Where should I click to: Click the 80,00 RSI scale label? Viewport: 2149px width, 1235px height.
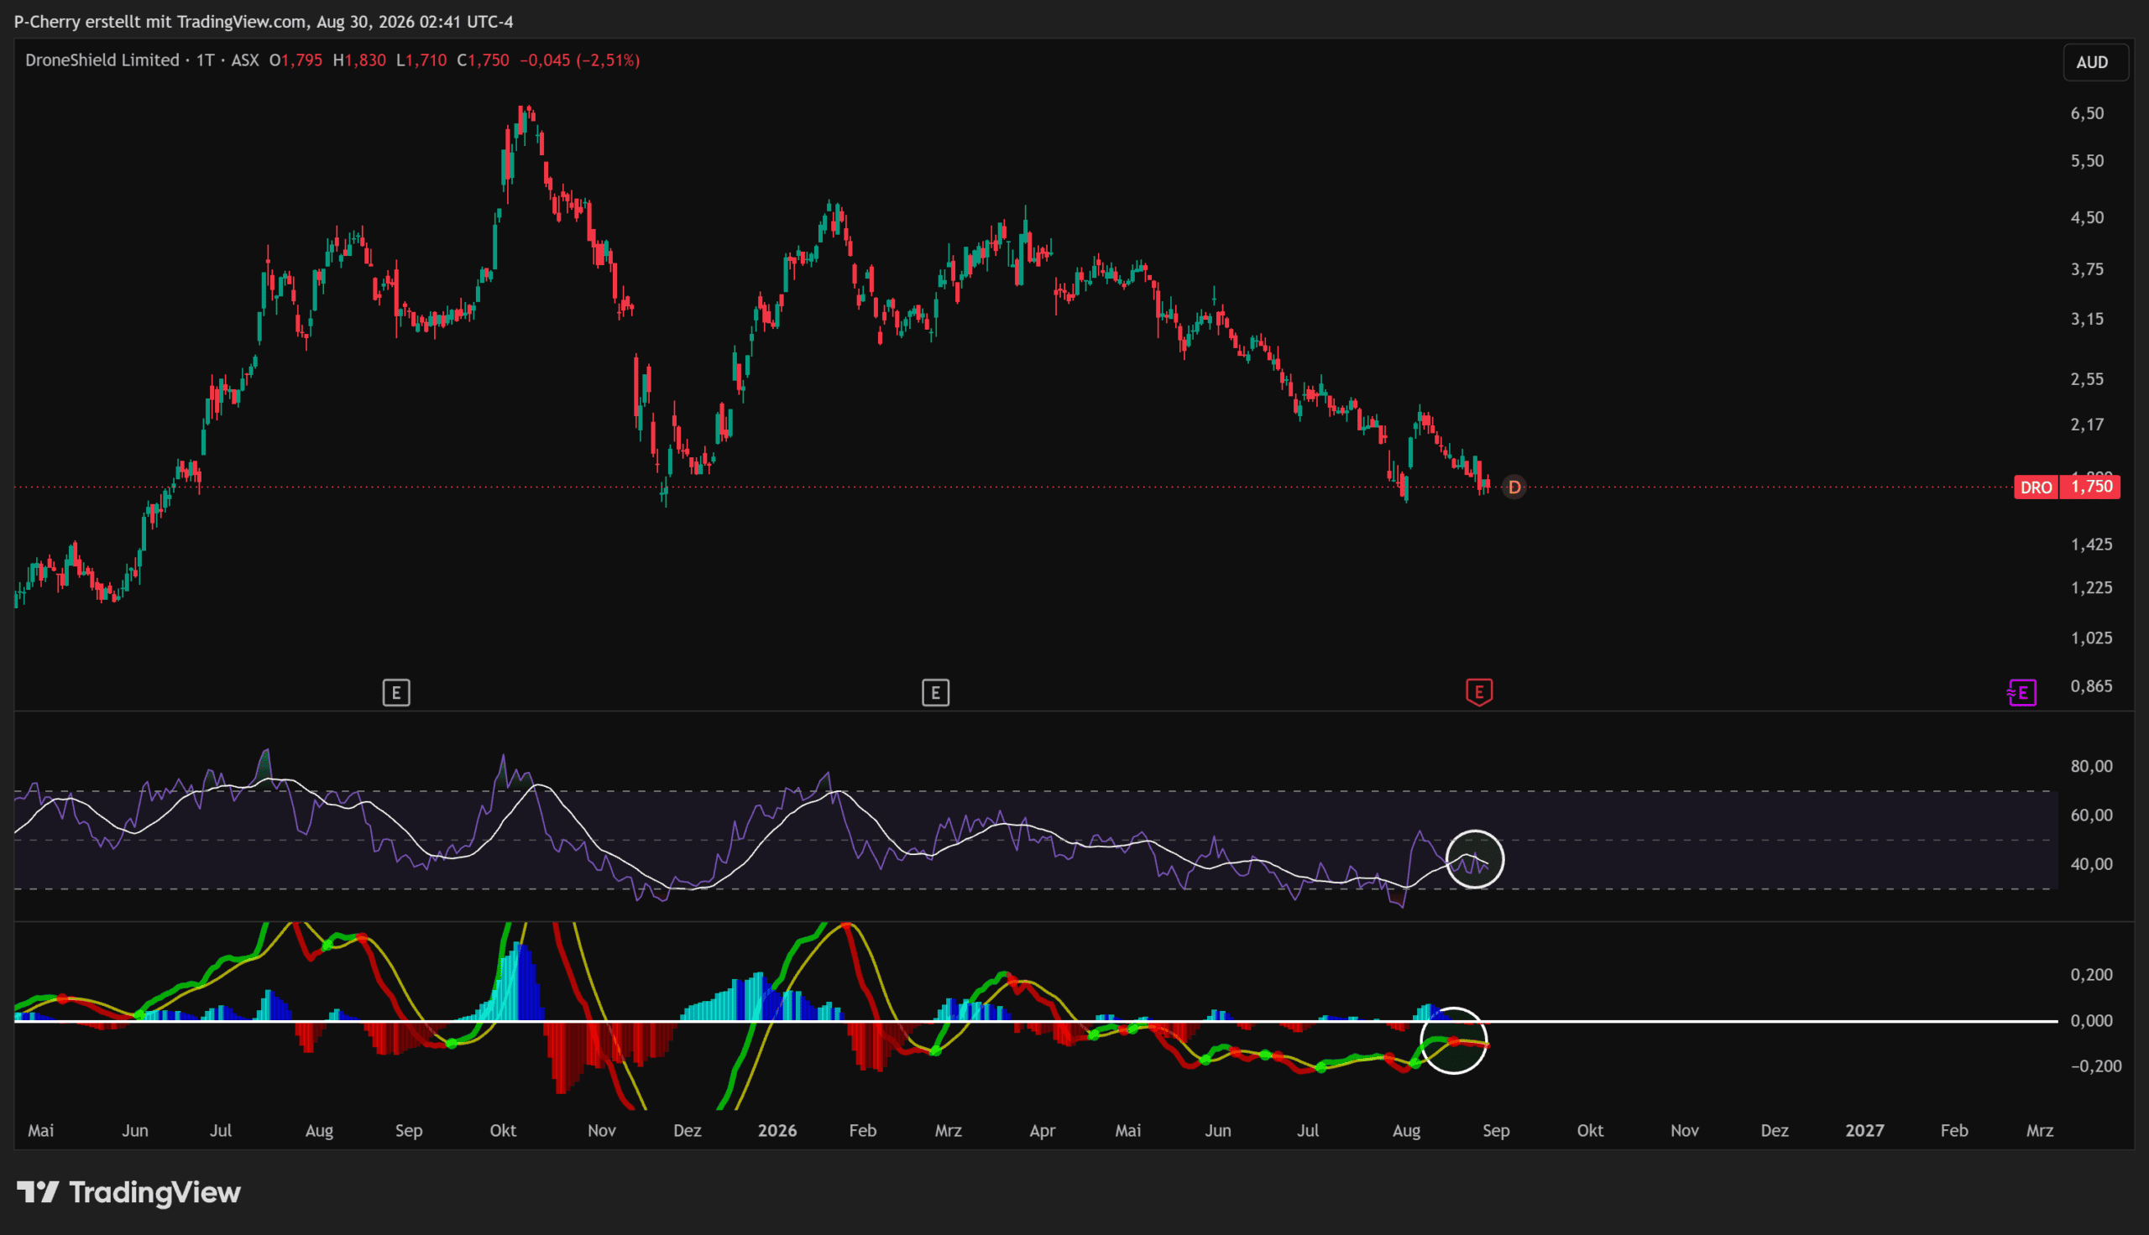pos(2091,767)
